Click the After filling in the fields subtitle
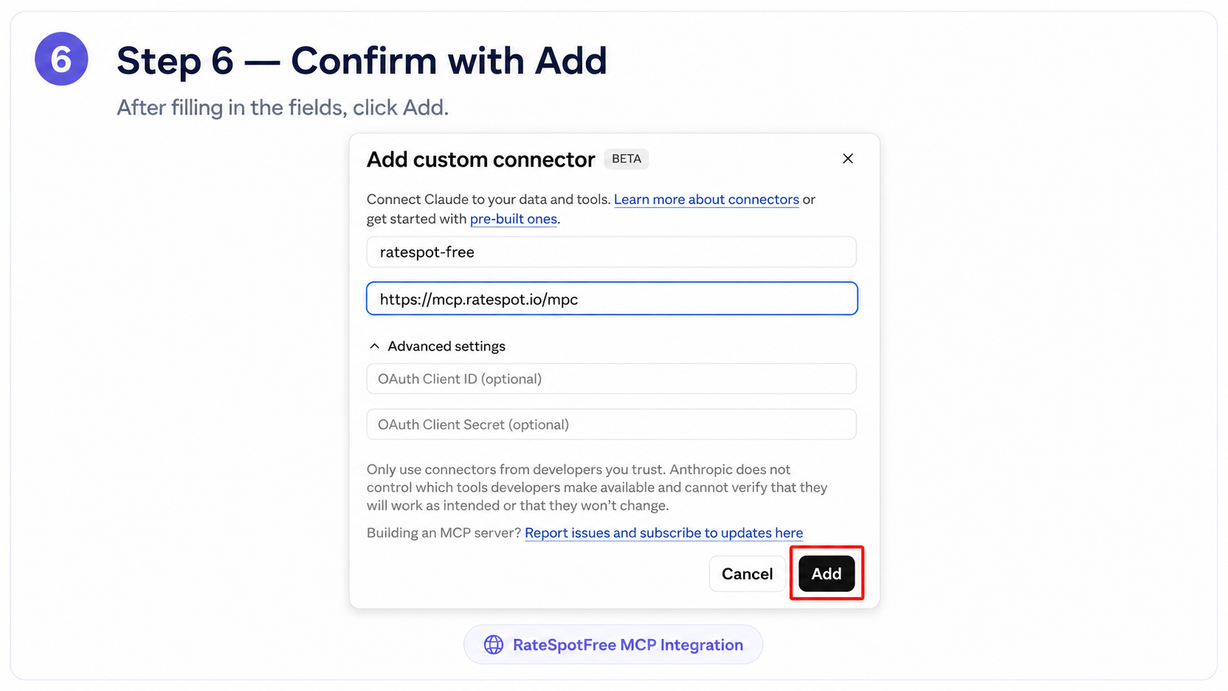This screenshot has height=691, width=1228. point(283,108)
